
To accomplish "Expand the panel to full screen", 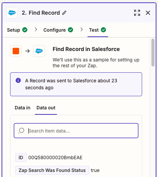I will (137, 13).
